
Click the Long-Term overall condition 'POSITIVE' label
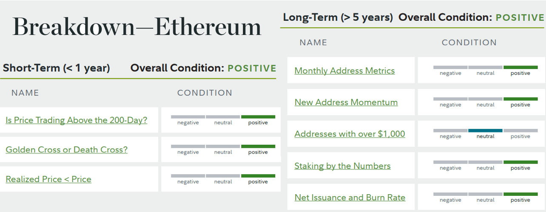click(520, 18)
